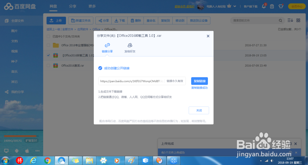Select 文档 category in sidebar
Image resolution: width=308 pixels, height=165 pixels.
[14, 41]
